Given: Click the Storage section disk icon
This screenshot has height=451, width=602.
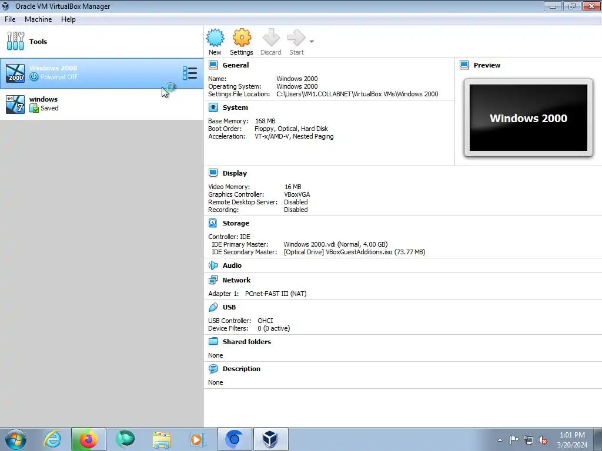Looking at the screenshot, I should pos(213,223).
